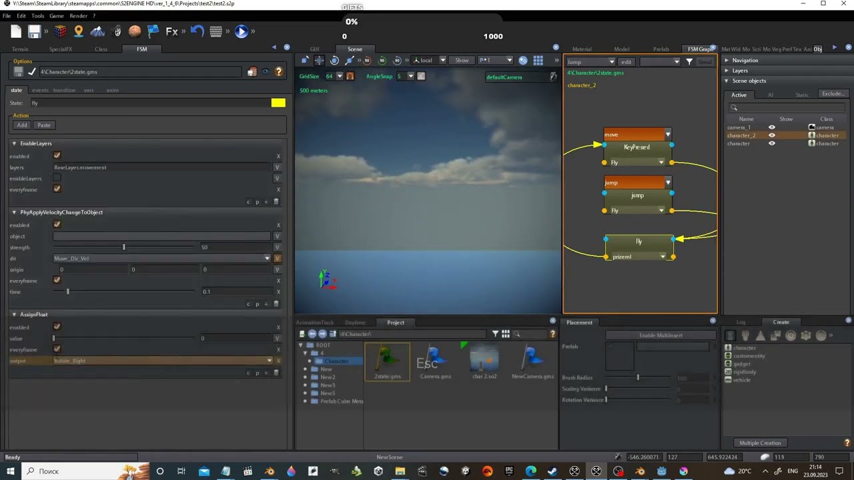
Task: Select the move gizmo tool in Scene toolbar
Action: click(x=319, y=60)
